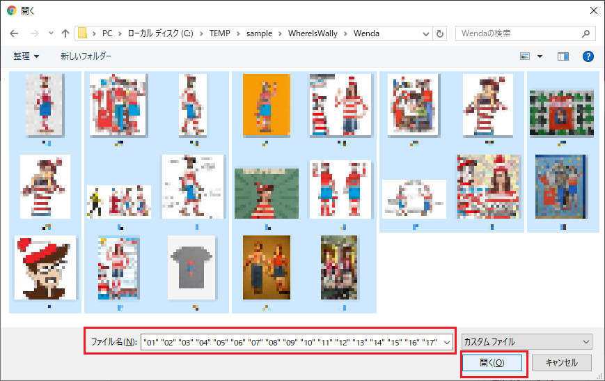
Task: Open the カスタム ファイル type dropdown
Action: coord(526,341)
